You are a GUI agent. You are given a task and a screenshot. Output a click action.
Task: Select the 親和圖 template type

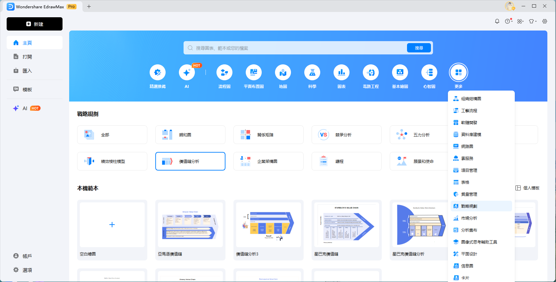click(x=190, y=135)
